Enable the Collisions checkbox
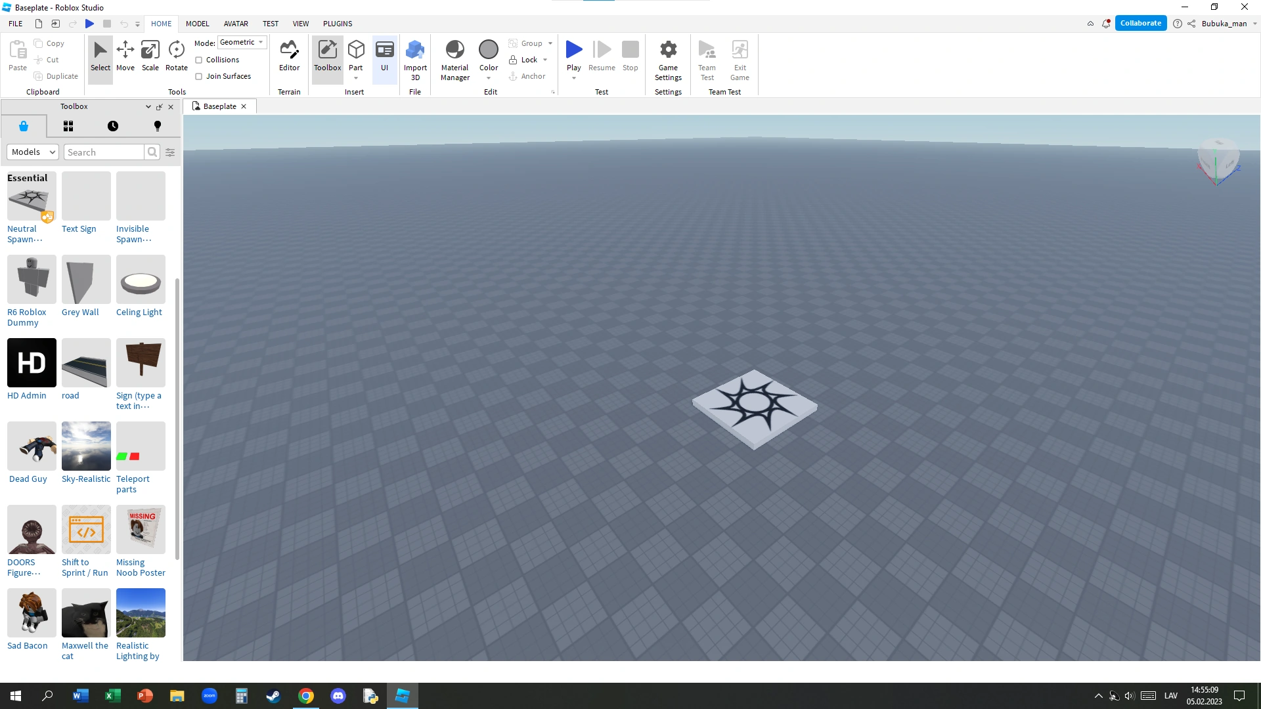Viewport: 1261px width, 709px height. [x=199, y=60]
